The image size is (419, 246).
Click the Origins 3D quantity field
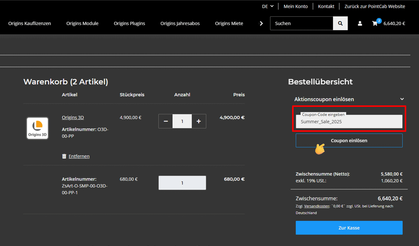click(x=182, y=121)
